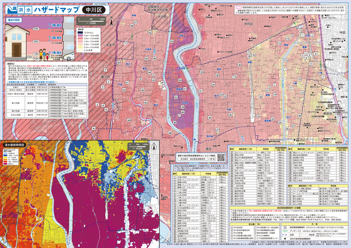
Task: Click map marker number 24
Action: pyautogui.click(x=280, y=123)
